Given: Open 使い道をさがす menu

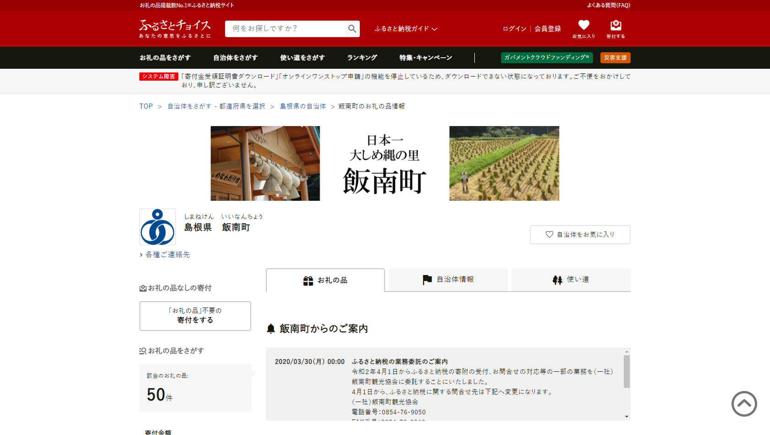Looking at the screenshot, I should pyautogui.click(x=302, y=57).
